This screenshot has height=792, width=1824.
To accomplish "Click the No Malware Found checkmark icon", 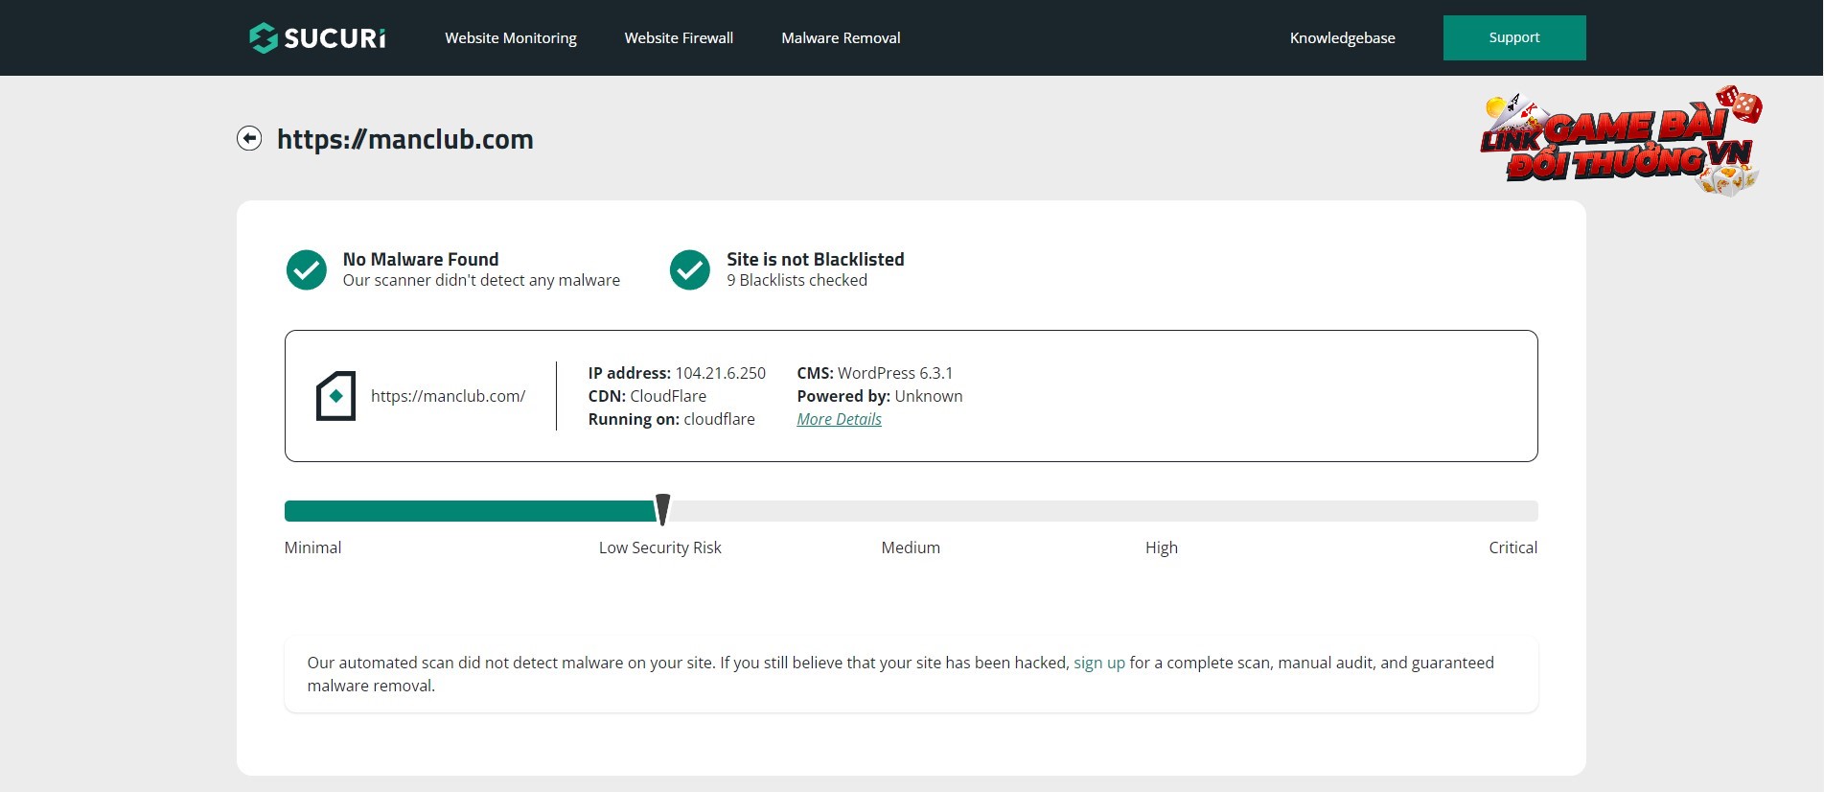I will (x=307, y=269).
